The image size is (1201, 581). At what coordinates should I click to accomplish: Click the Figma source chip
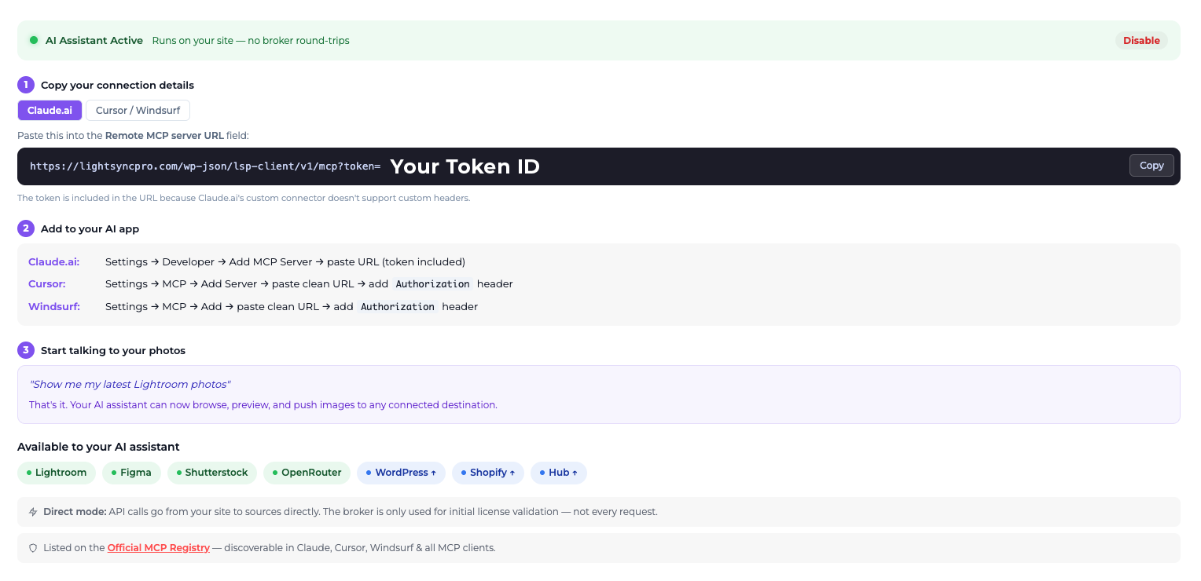(x=131, y=473)
